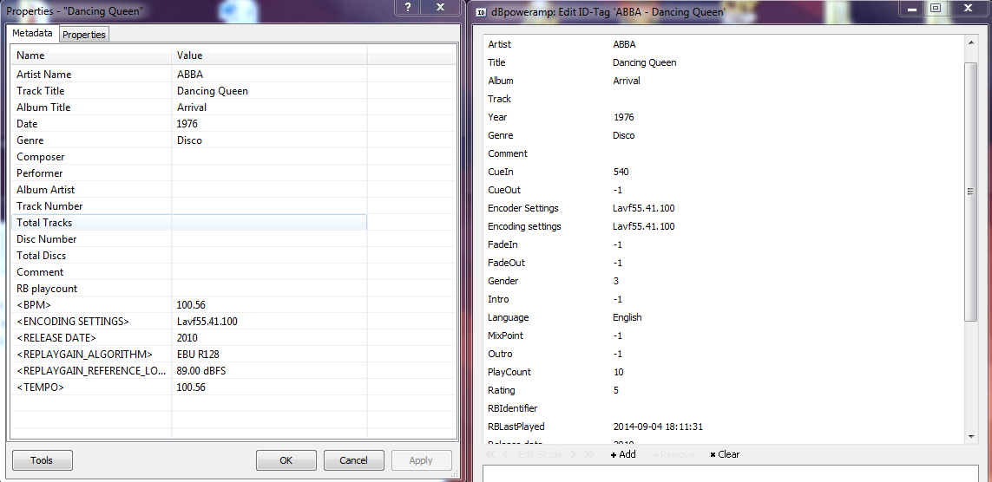Click the empty Composer value cell
The width and height of the screenshot is (992, 482).
point(270,157)
